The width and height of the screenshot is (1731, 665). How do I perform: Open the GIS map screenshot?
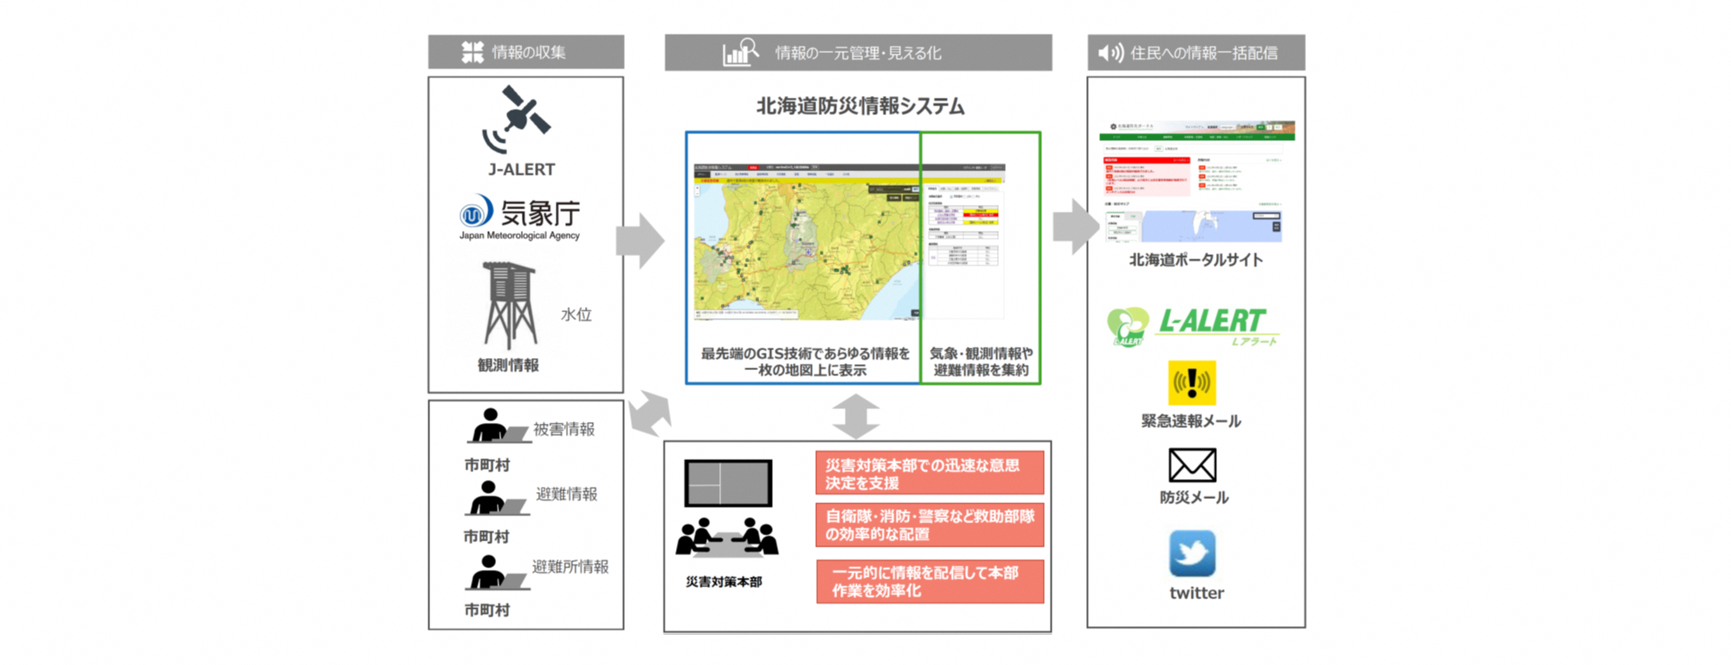(805, 242)
